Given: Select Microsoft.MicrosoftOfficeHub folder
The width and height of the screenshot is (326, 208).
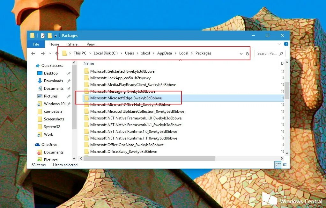Looking at the screenshot, I should 130,105.
